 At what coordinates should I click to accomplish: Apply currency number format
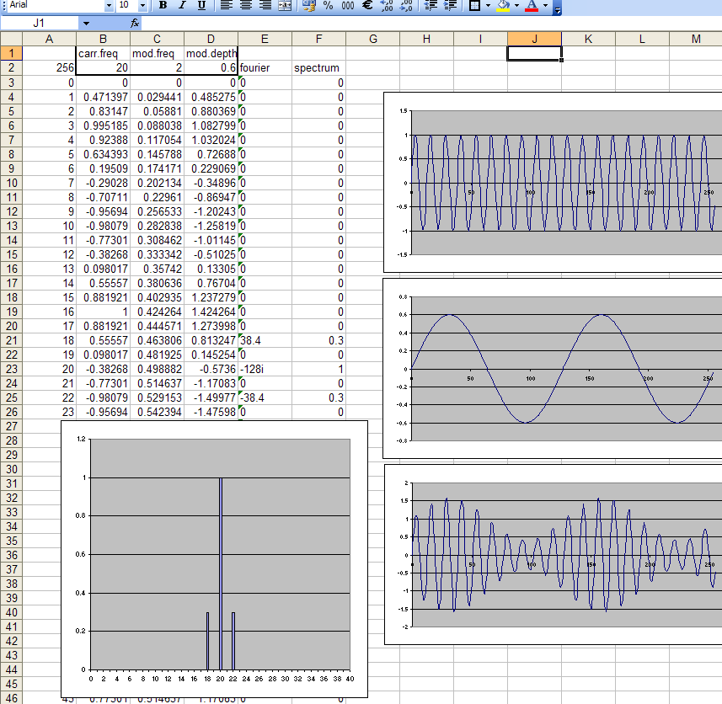[308, 6]
